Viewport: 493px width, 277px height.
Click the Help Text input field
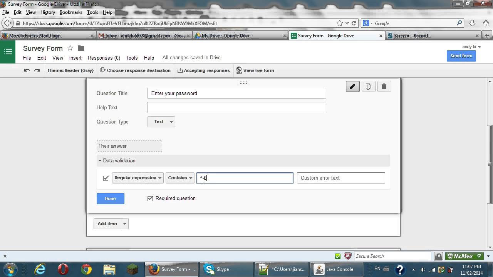[237, 107]
